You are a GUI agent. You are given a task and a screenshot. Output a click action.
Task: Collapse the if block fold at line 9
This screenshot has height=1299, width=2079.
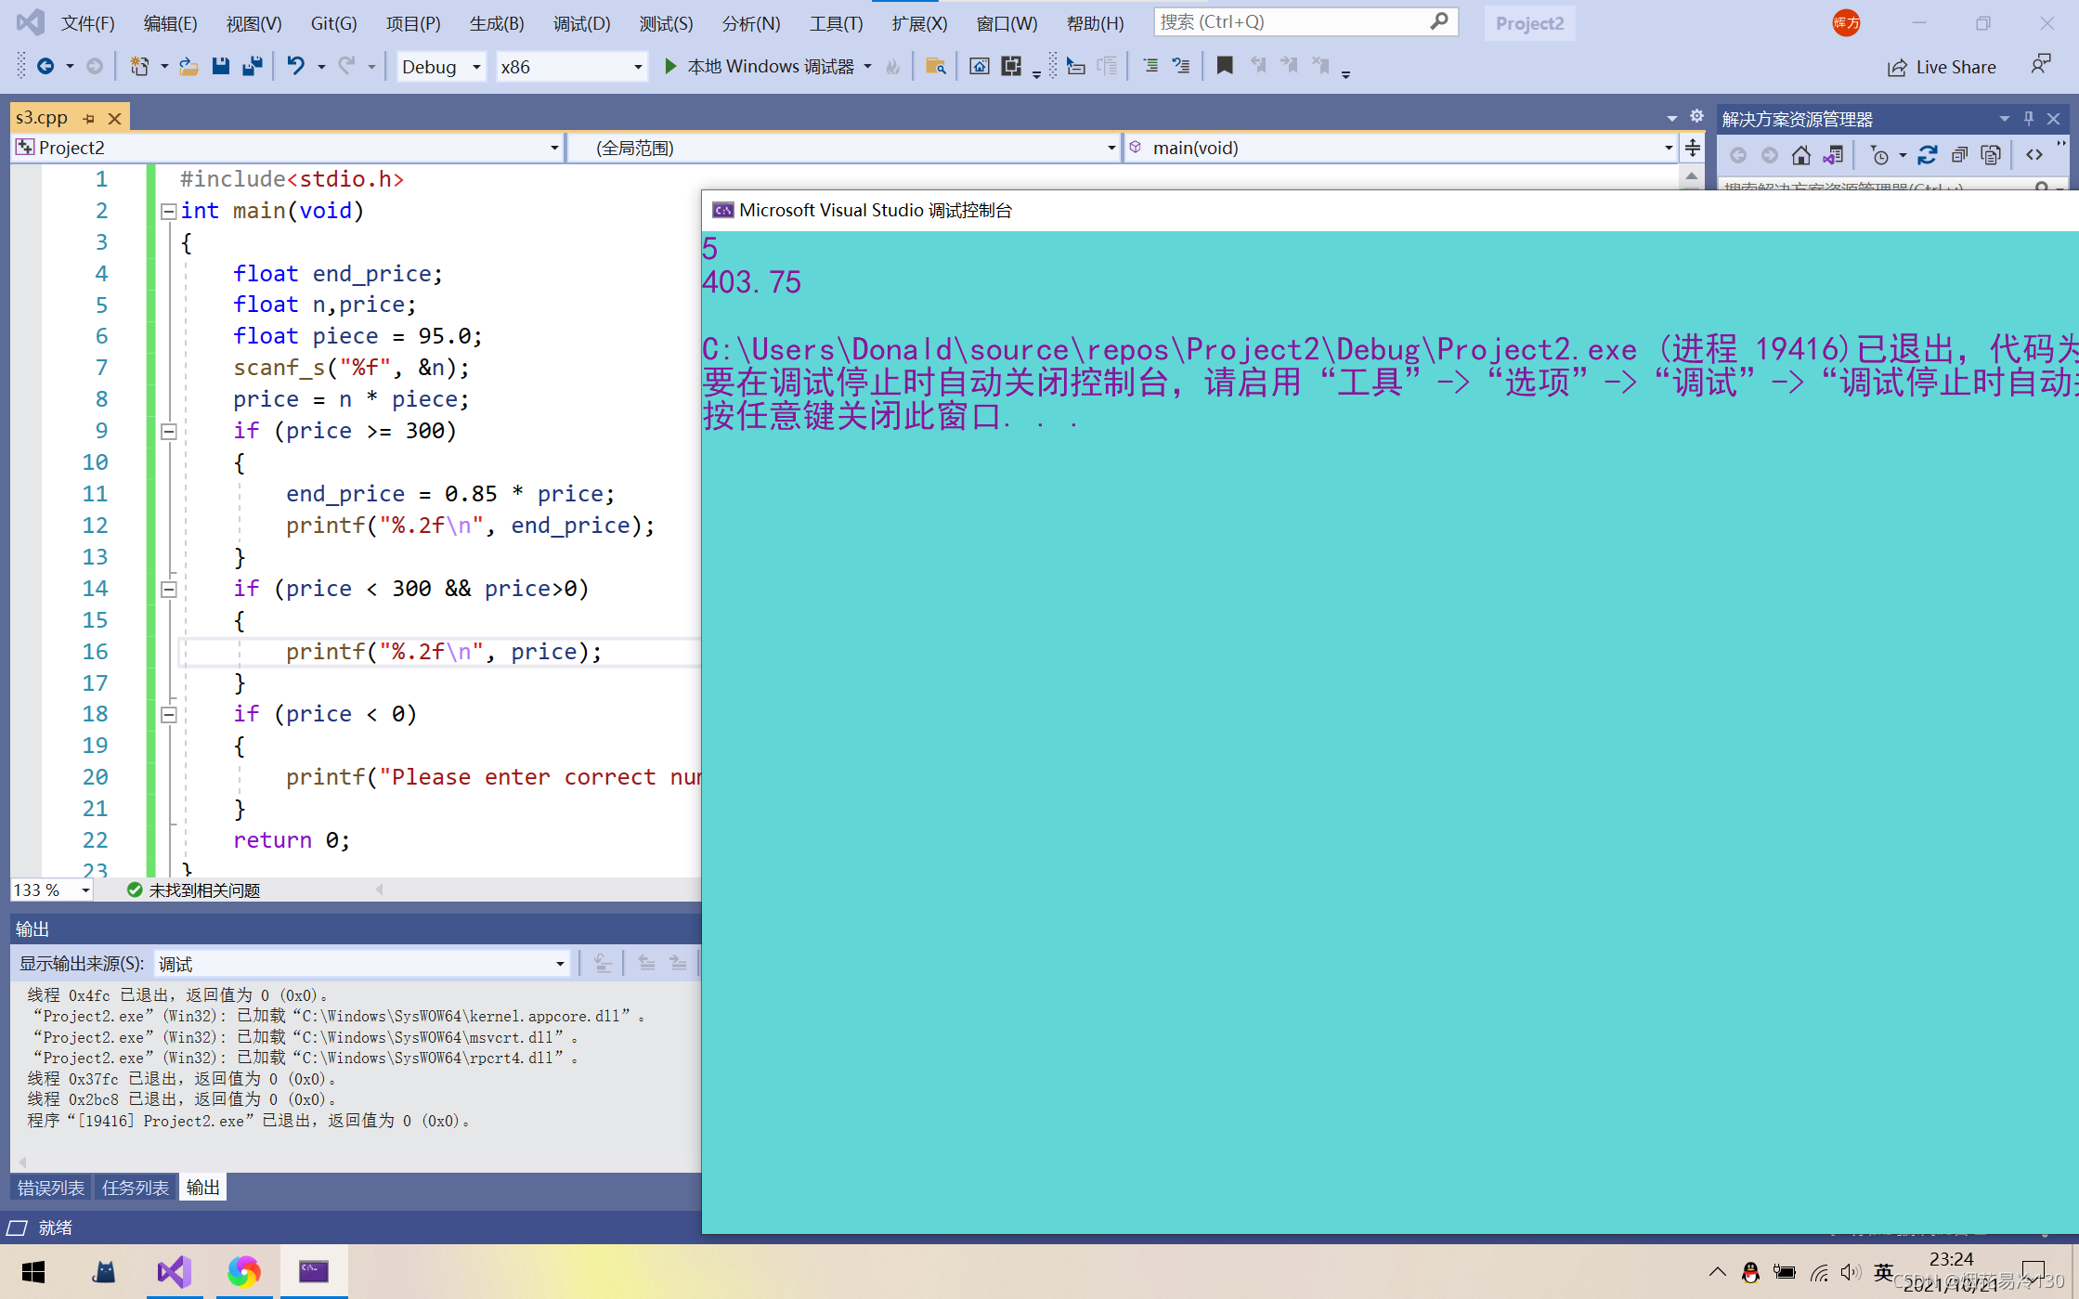click(x=169, y=432)
